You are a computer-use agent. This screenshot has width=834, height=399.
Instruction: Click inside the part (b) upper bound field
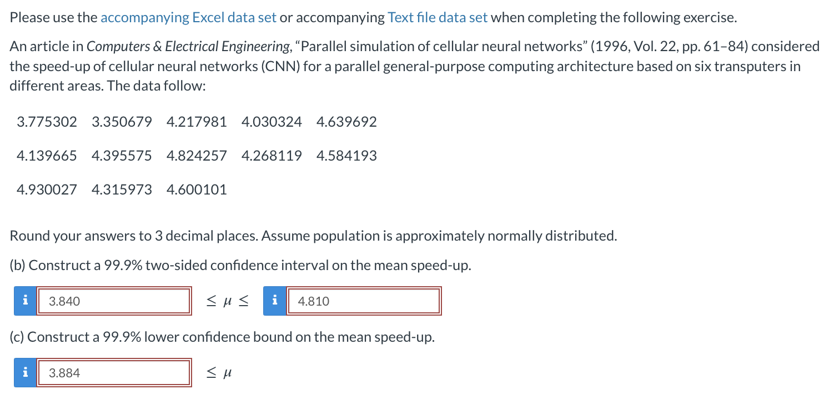click(x=364, y=301)
